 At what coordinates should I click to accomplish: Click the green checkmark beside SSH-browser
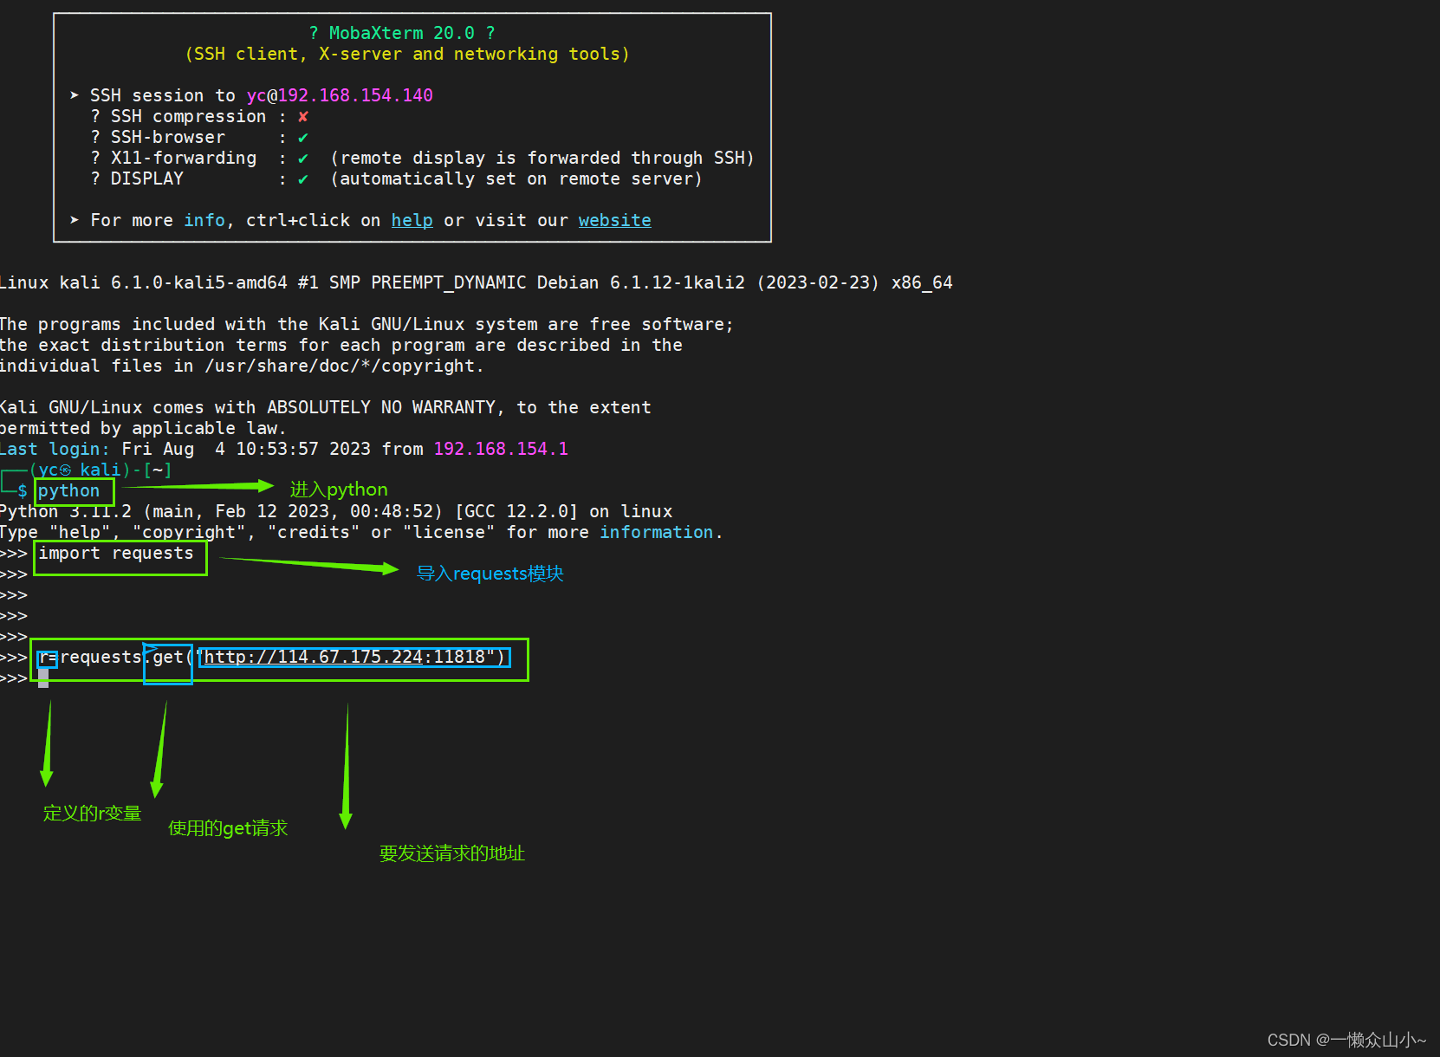303,137
